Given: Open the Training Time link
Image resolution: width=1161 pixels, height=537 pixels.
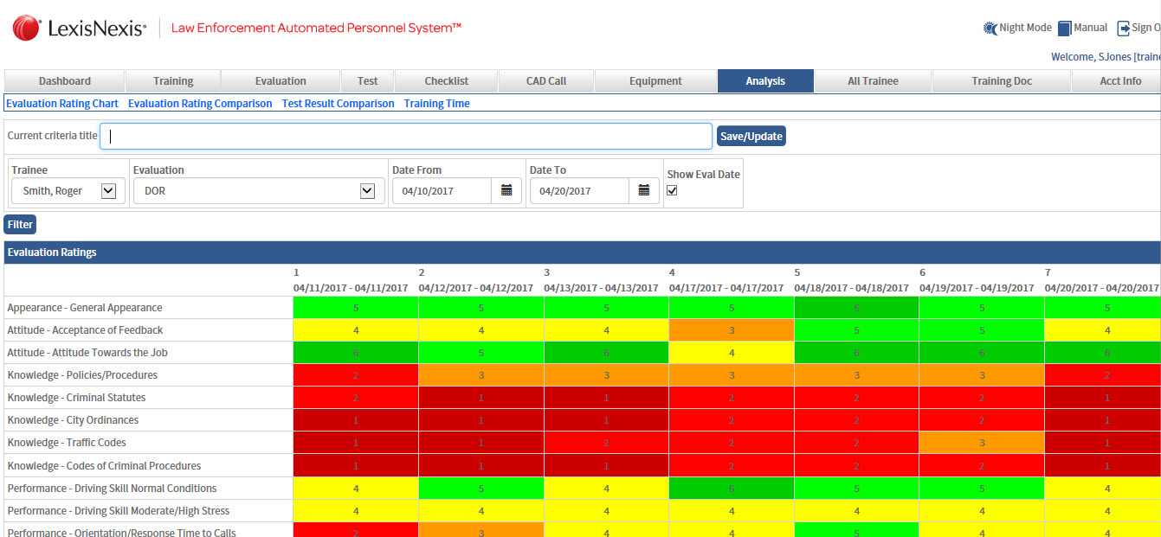Looking at the screenshot, I should (436, 104).
